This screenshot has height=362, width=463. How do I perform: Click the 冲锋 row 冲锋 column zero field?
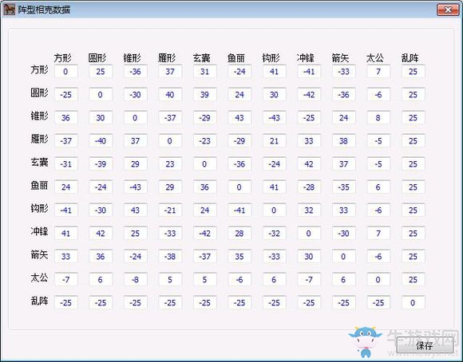309,233
